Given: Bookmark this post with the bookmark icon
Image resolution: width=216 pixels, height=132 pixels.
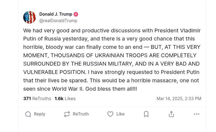Looking at the screenshot, I should coord(146,114).
